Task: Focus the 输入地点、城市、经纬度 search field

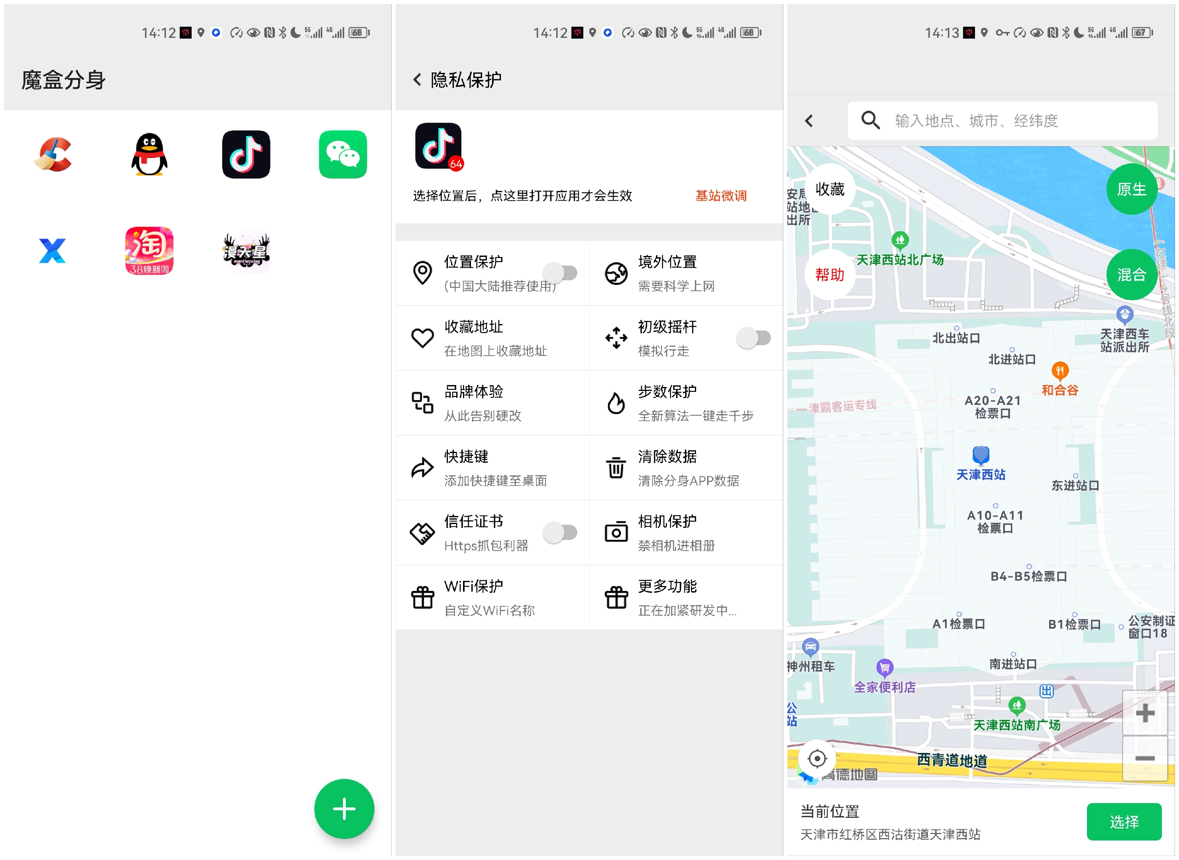Action: coord(1002,120)
